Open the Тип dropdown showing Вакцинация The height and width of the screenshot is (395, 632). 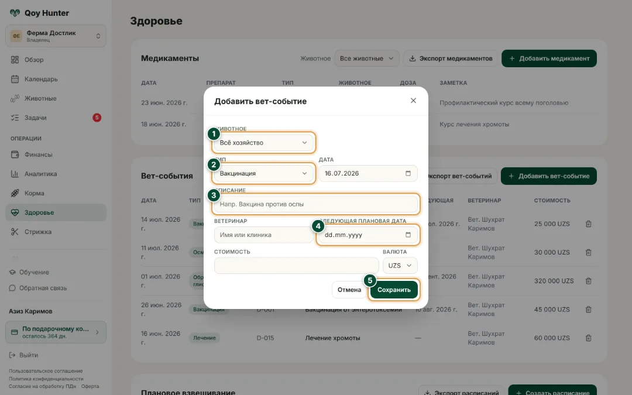tap(263, 173)
